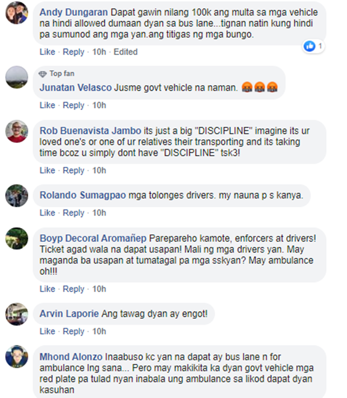Viewport: 347px width, 398px height.
Task: Like Boyp Decoral Aromañep's comment
Action: point(47,289)
